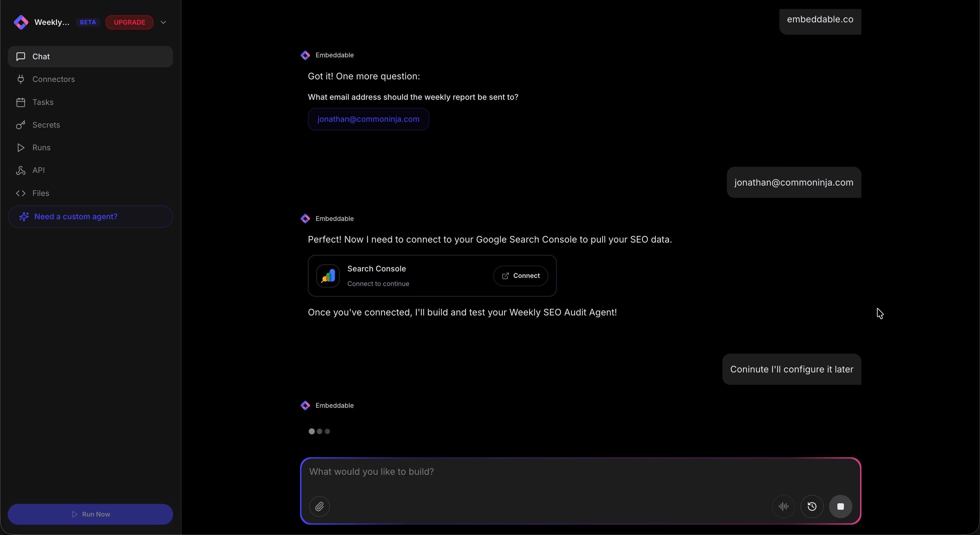Open the Runs section
The width and height of the screenshot is (980, 535).
(41, 148)
